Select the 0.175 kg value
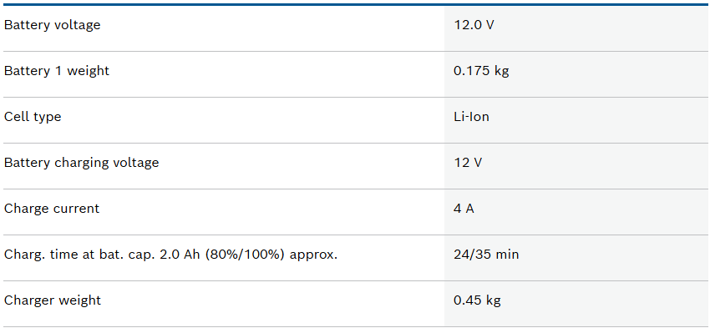This screenshot has height=328, width=710. [x=481, y=72]
